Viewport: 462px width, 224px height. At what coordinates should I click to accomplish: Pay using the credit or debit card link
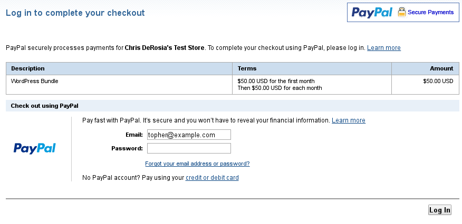pyautogui.click(x=212, y=178)
